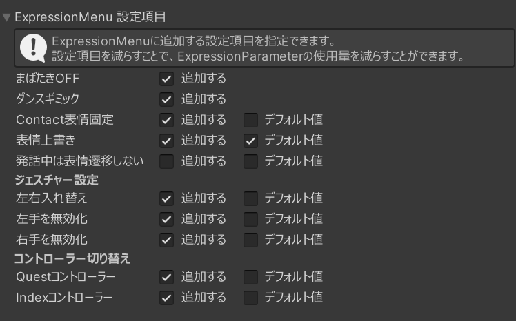The height and width of the screenshot is (321, 516).
Task: Check デフォルト値 for 発話中は表情遷移しない
Action: click(251, 161)
